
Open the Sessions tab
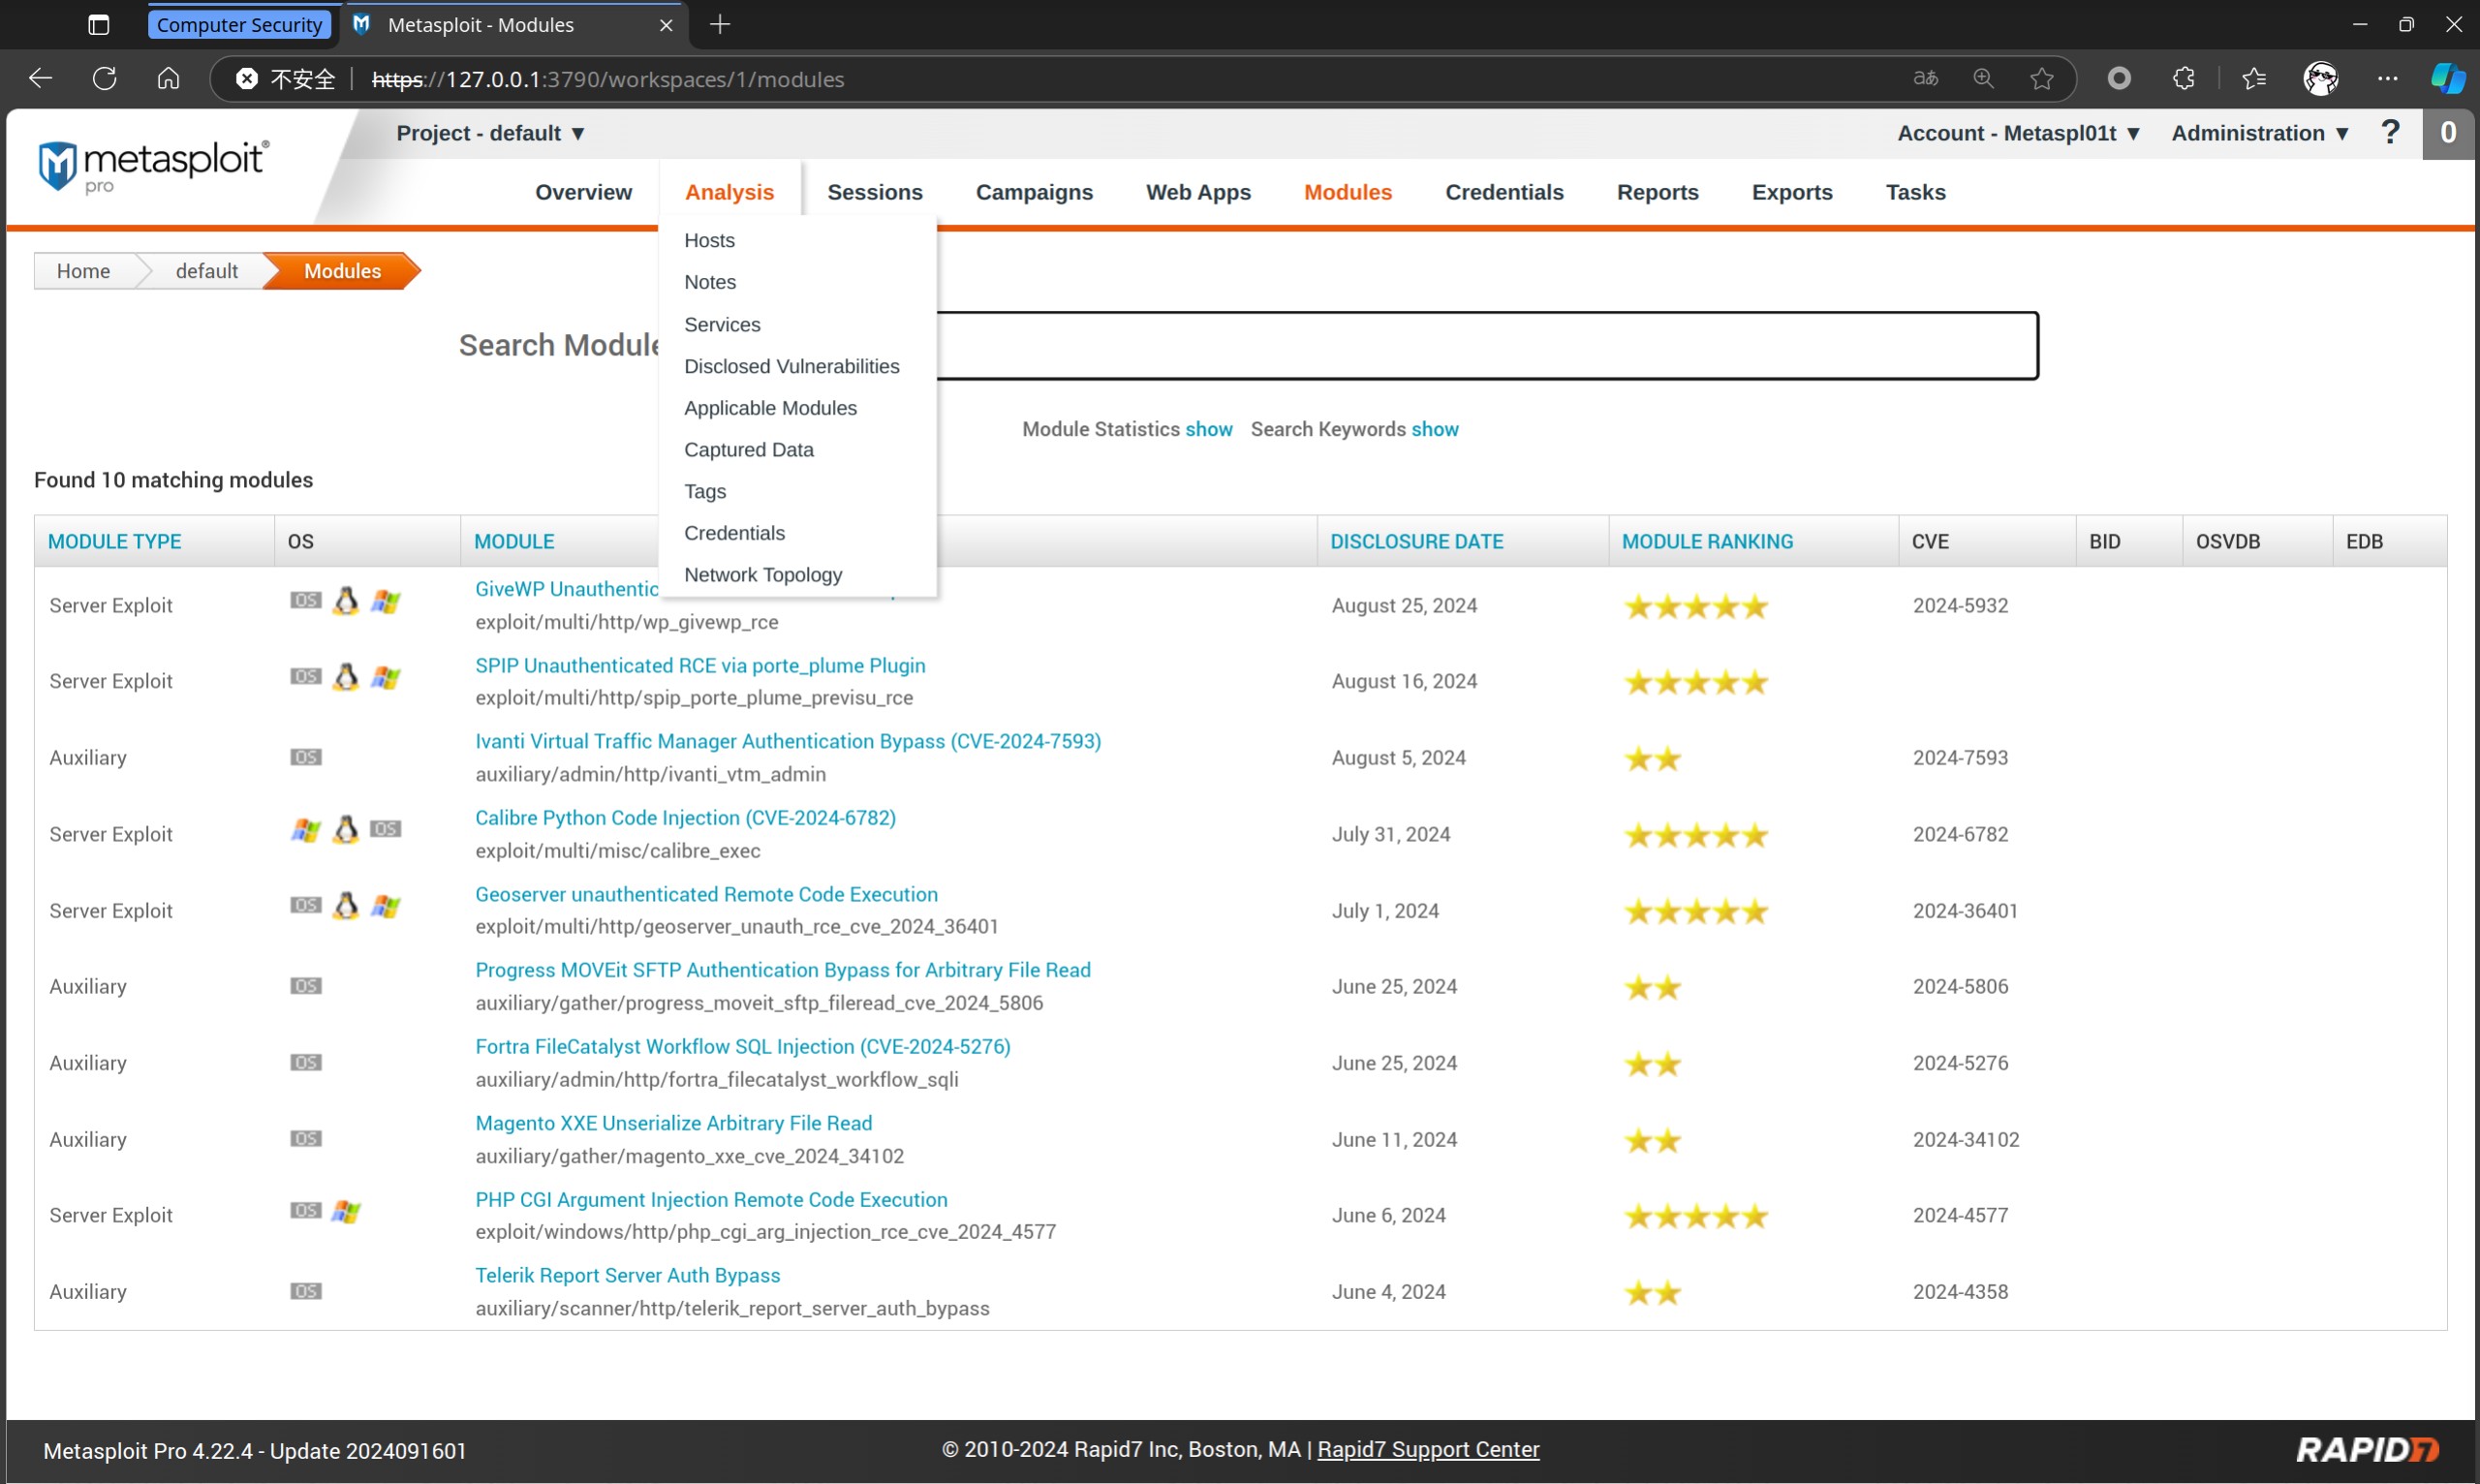[x=874, y=192]
